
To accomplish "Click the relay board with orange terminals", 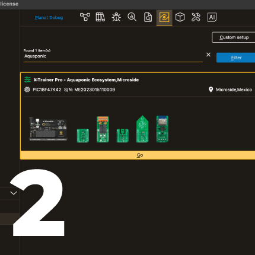I will coord(103,129).
